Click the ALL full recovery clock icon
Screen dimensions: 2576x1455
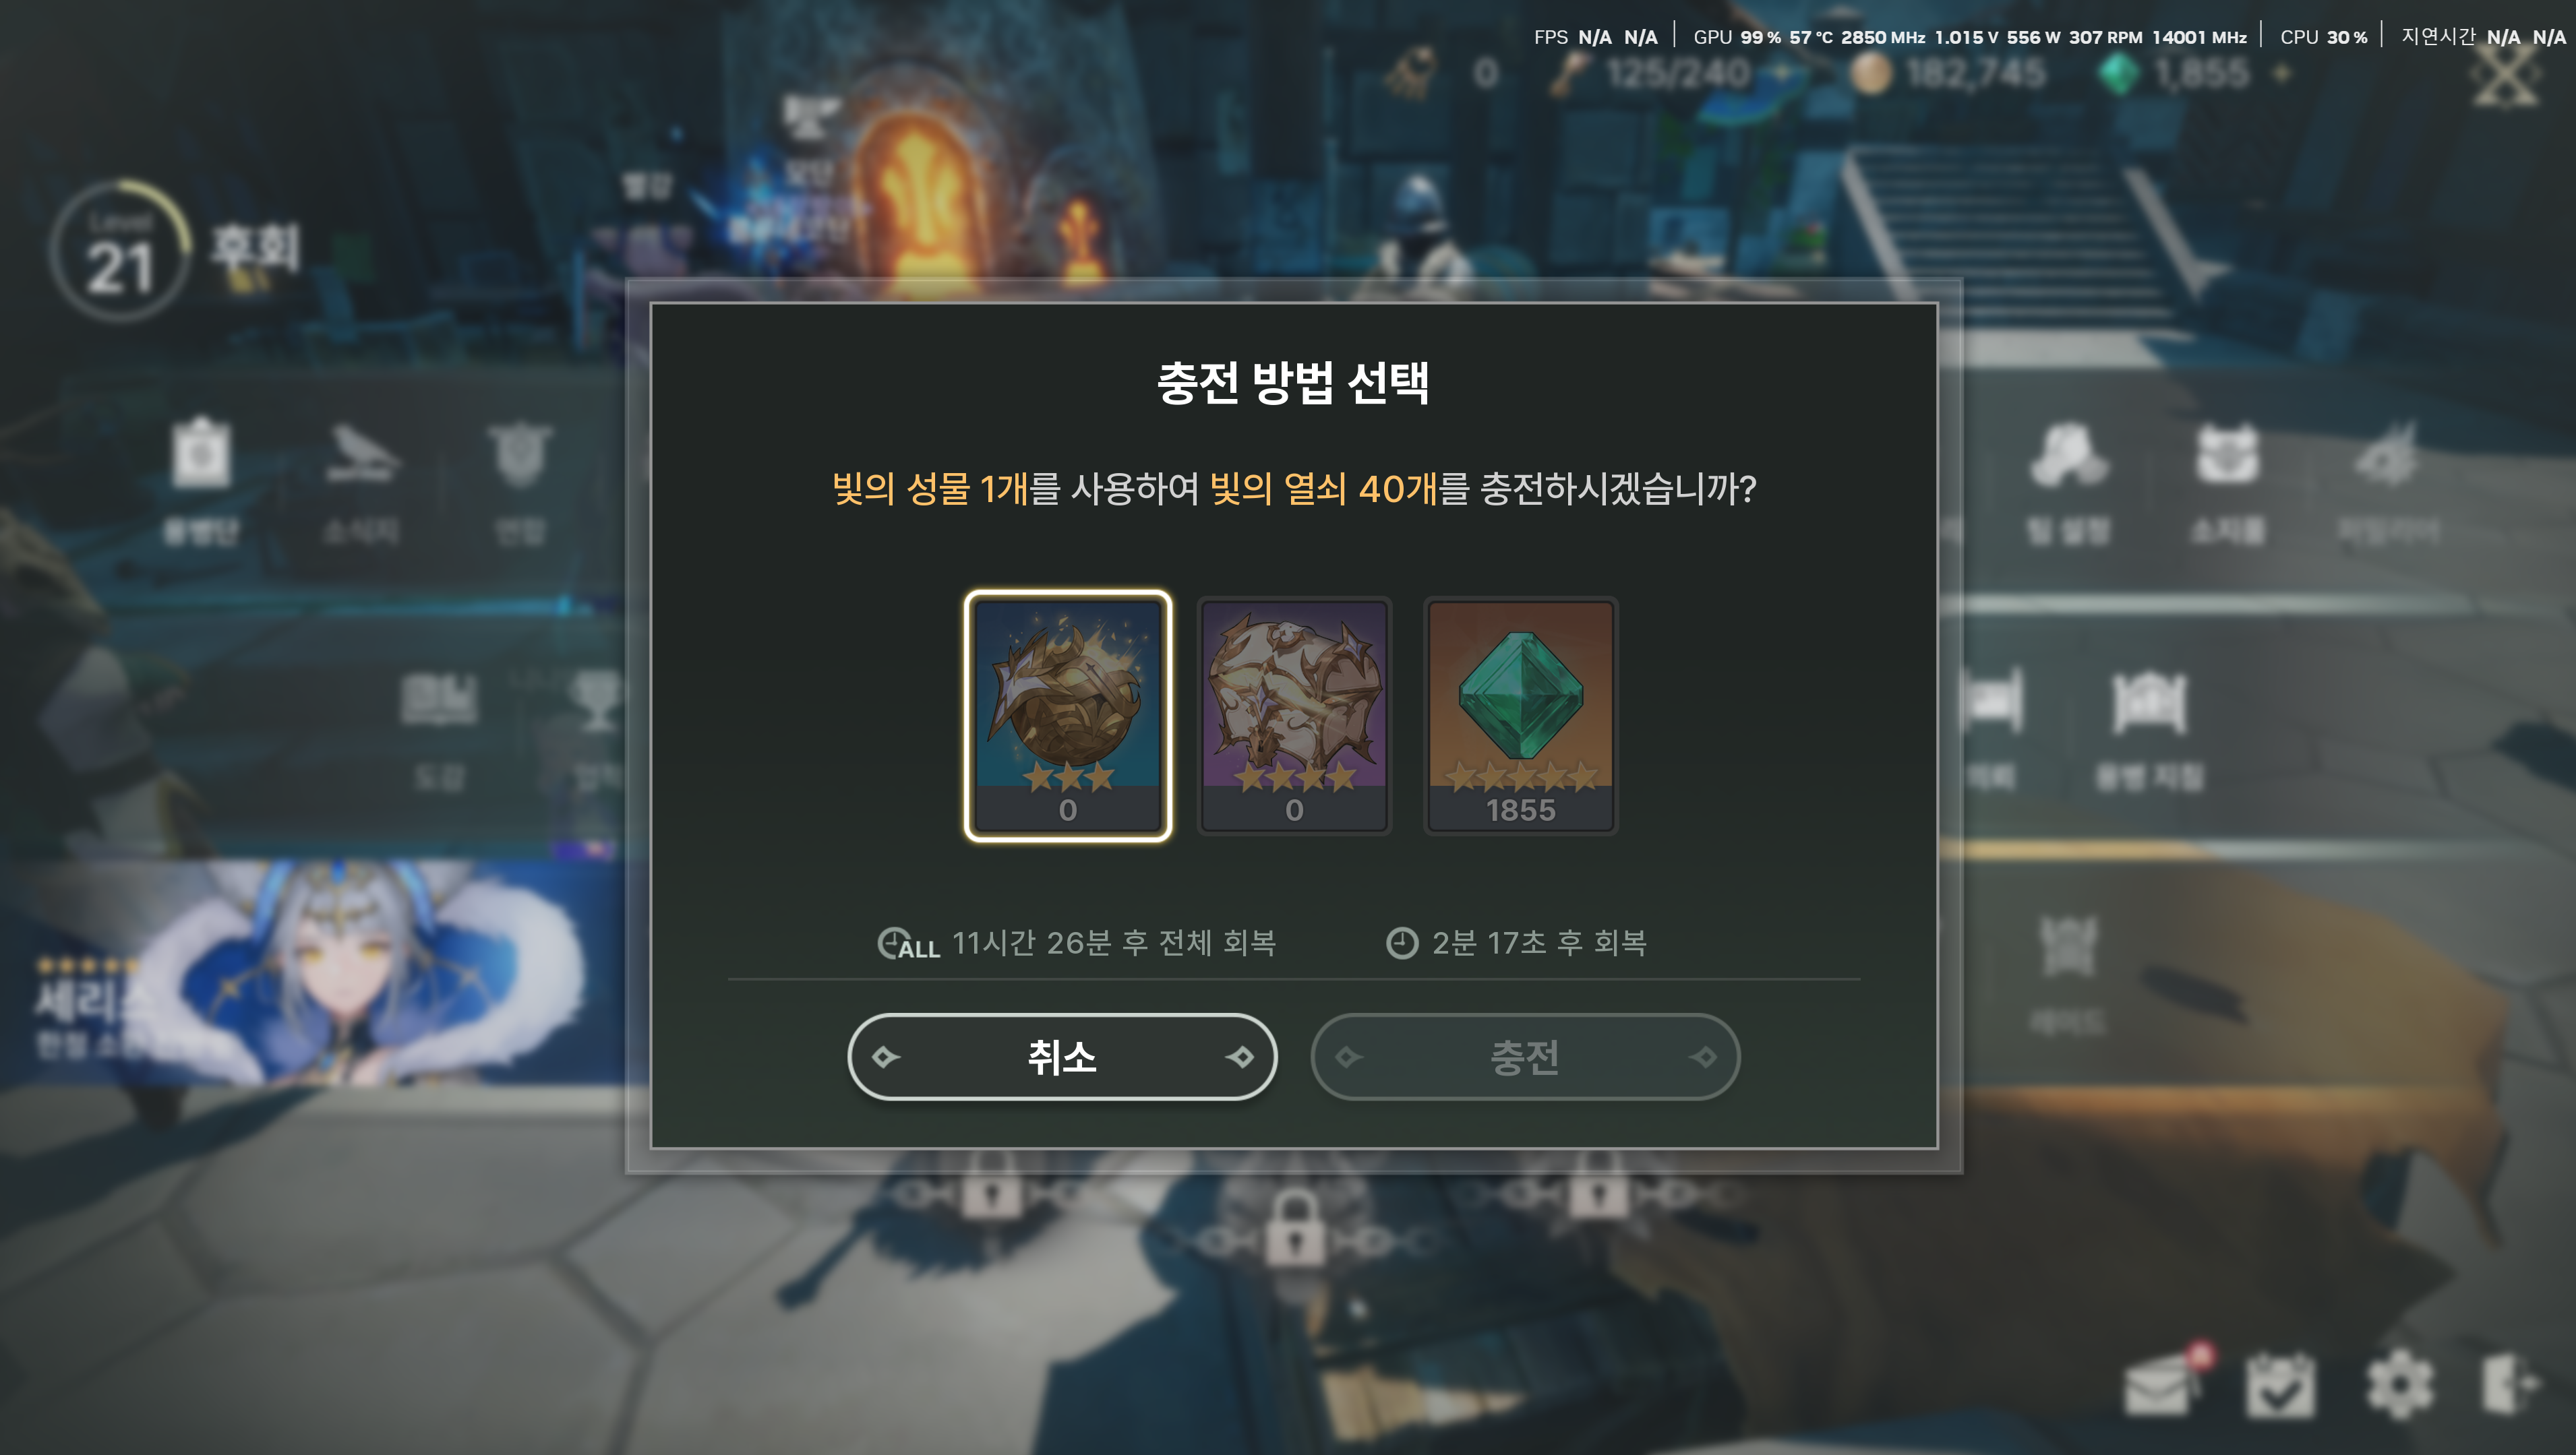(x=908, y=942)
